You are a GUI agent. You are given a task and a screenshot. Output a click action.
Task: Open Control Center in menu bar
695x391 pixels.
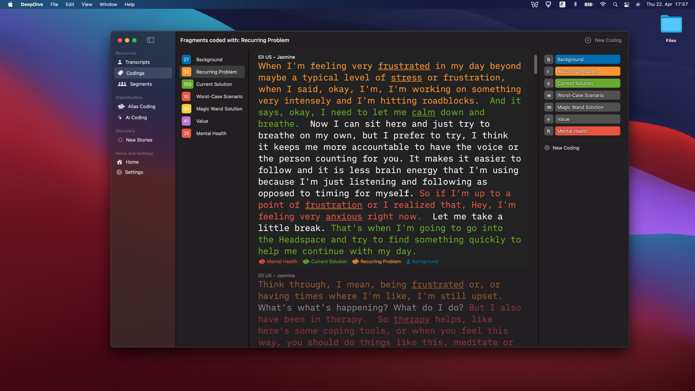(x=627, y=4)
